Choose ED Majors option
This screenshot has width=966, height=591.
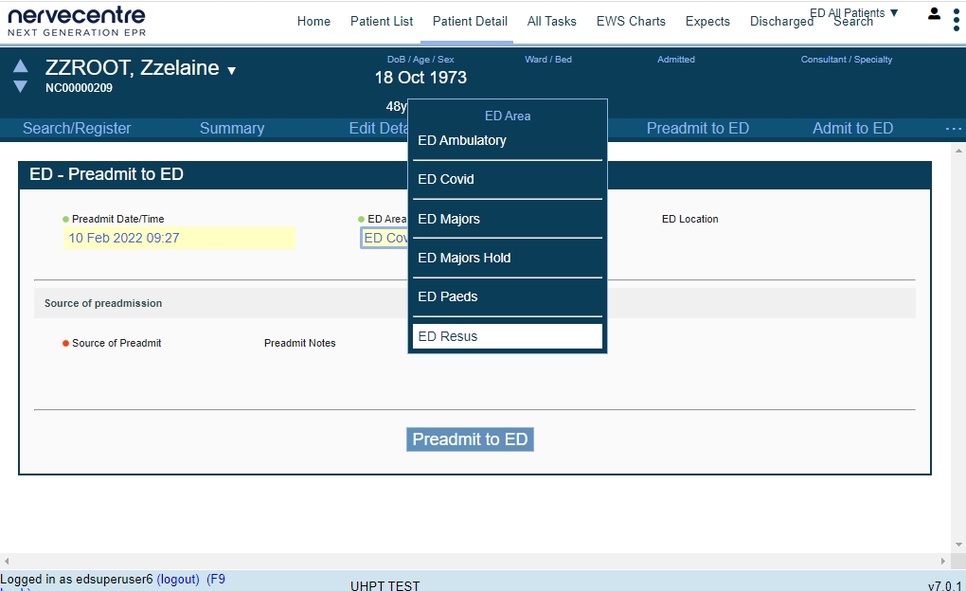(507, 219)
